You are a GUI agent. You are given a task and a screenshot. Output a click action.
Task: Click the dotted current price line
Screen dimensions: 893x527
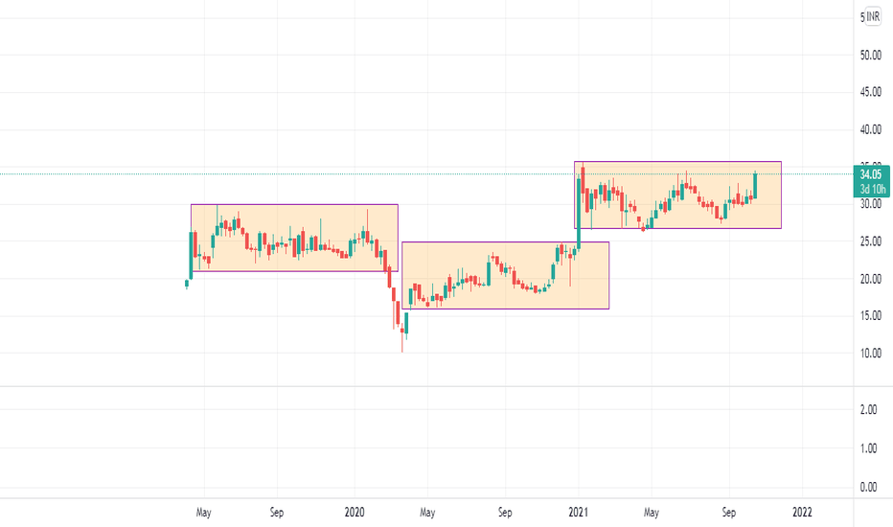point(426,173)
